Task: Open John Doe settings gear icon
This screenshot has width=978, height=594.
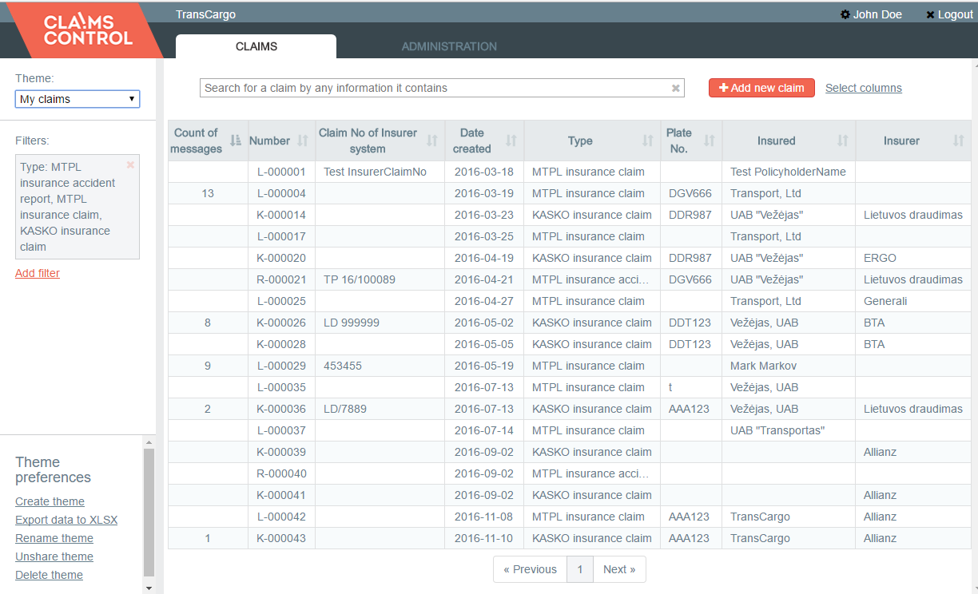Action: (x=845, y=14)
